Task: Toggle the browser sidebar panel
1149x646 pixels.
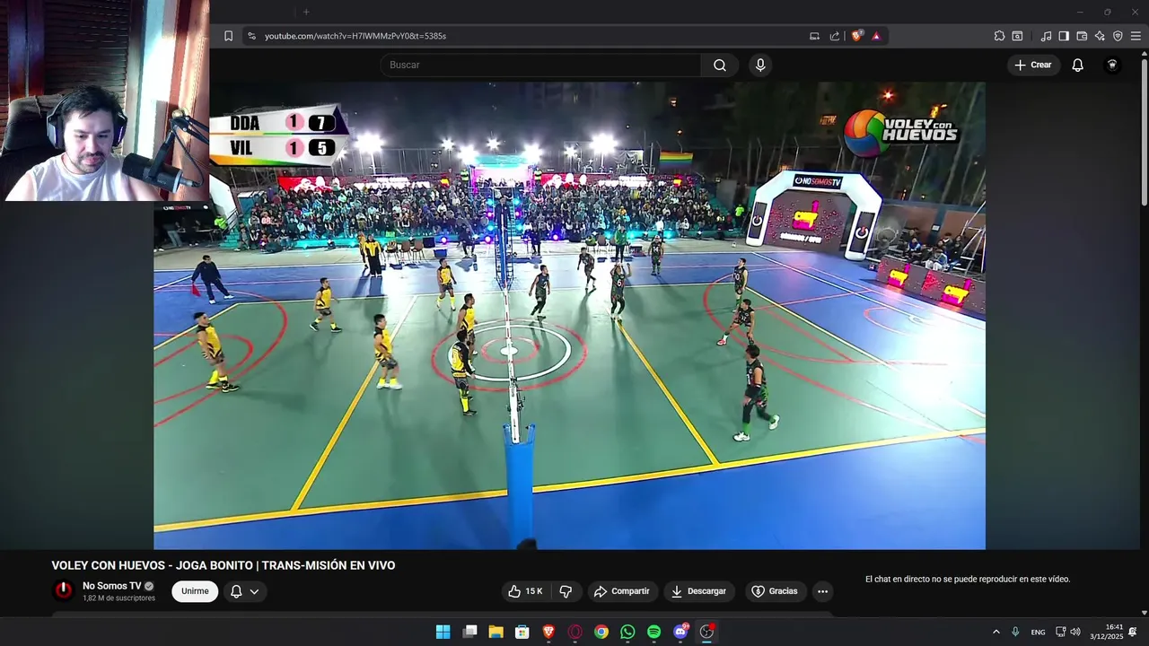Action: pos(1064,36)
